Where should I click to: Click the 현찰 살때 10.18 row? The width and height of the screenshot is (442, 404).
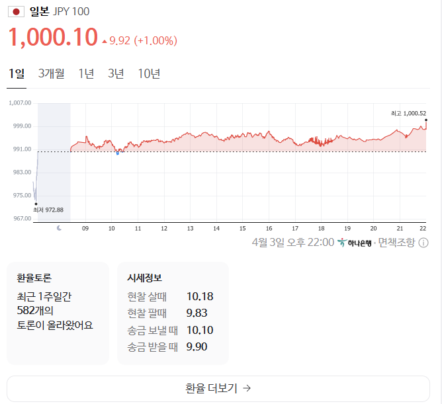170,296
